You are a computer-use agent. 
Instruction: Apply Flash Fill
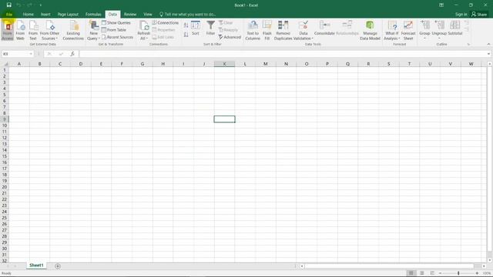point(267,30)
